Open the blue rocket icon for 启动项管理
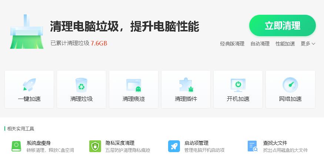Viewport: 324px width, 161px height. [x=174, y=146]
